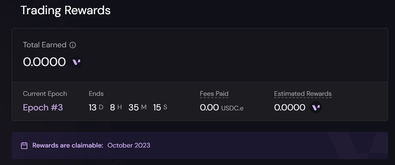Open the Epoch #3 link

[x=43, y=107]
